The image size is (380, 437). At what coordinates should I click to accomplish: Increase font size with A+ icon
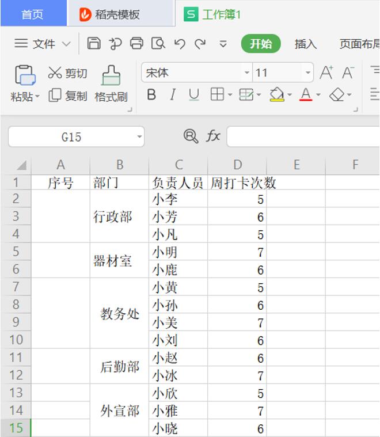(x=326, y=73)
